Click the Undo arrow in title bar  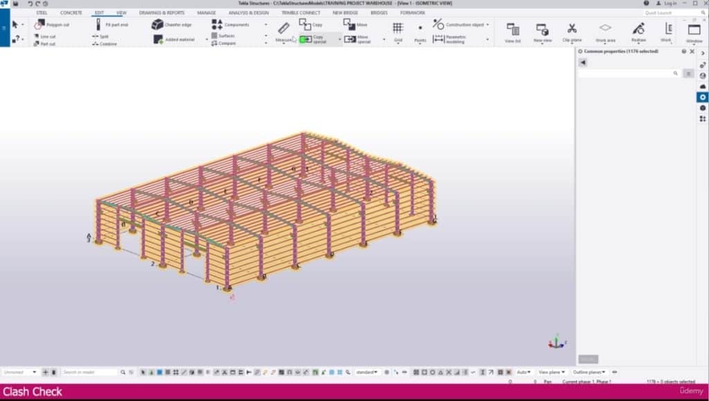click(30, 3)
